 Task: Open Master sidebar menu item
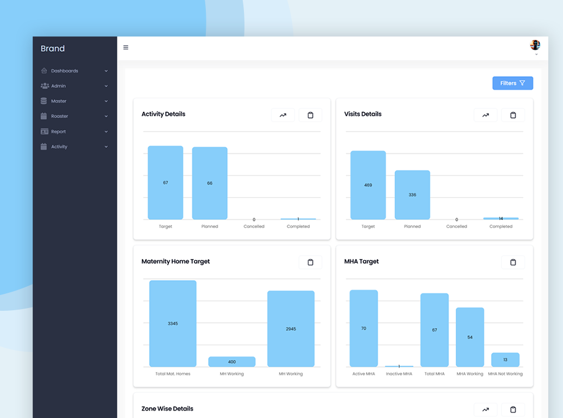(75, 101)
